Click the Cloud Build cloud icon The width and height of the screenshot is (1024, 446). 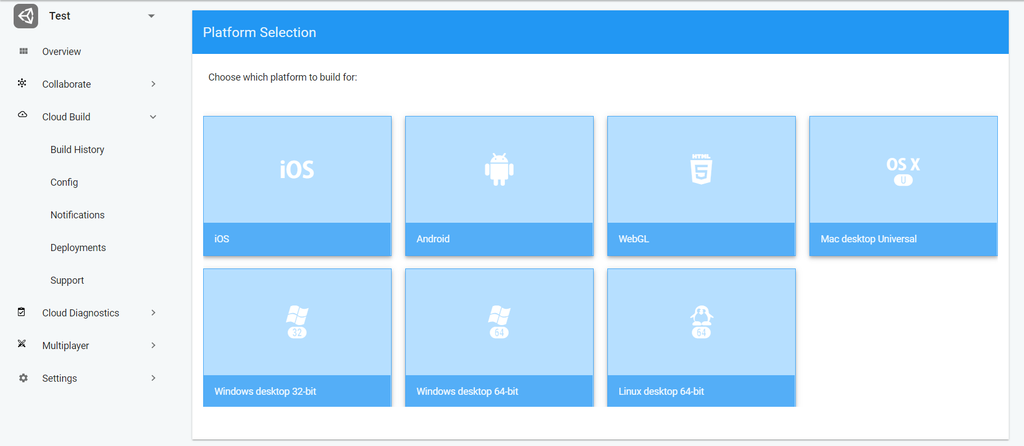tap(22, 115)
